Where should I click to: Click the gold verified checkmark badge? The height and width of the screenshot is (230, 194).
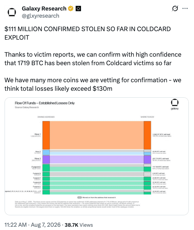coord(71,9)
